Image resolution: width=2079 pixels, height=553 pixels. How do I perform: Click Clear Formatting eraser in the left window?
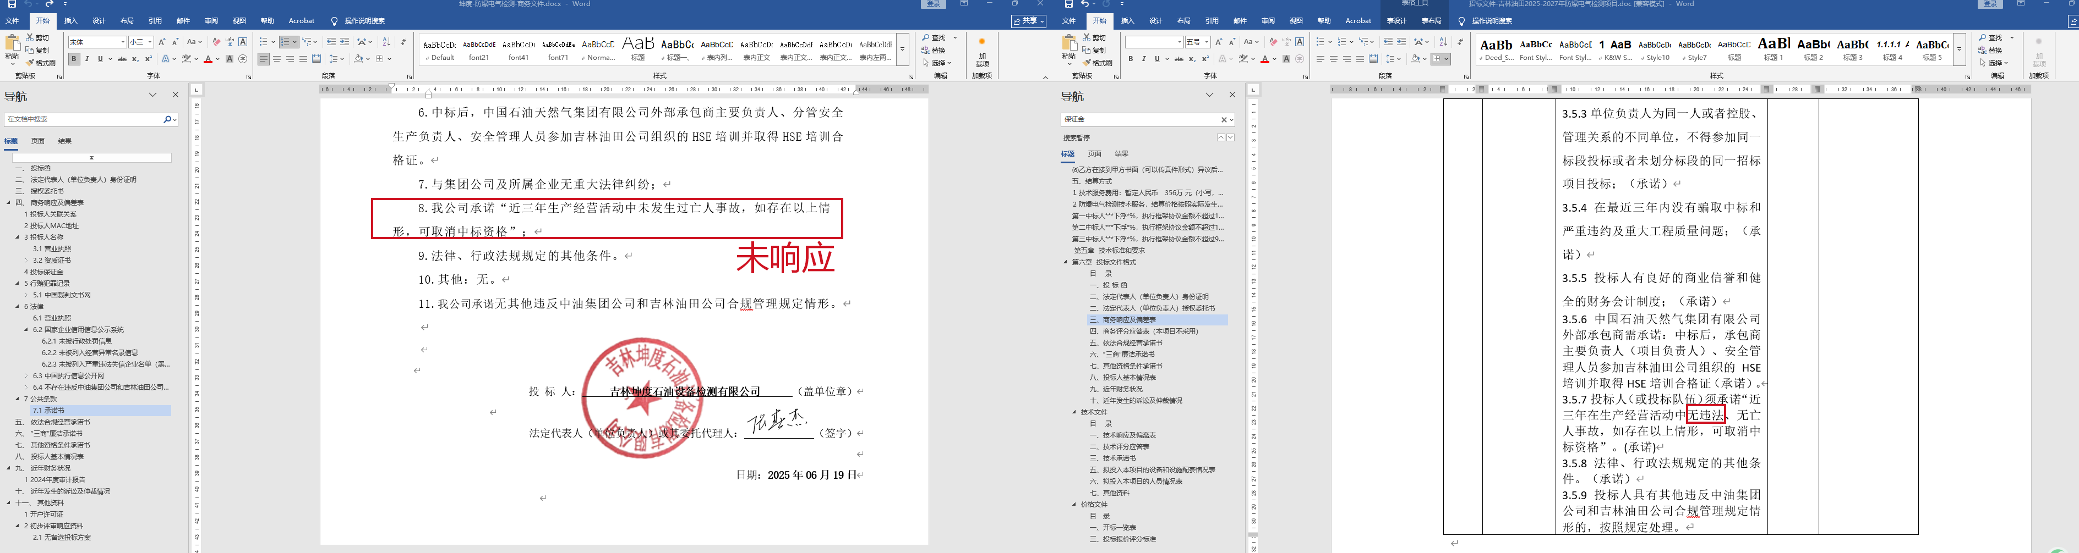[x=215, y=42]
